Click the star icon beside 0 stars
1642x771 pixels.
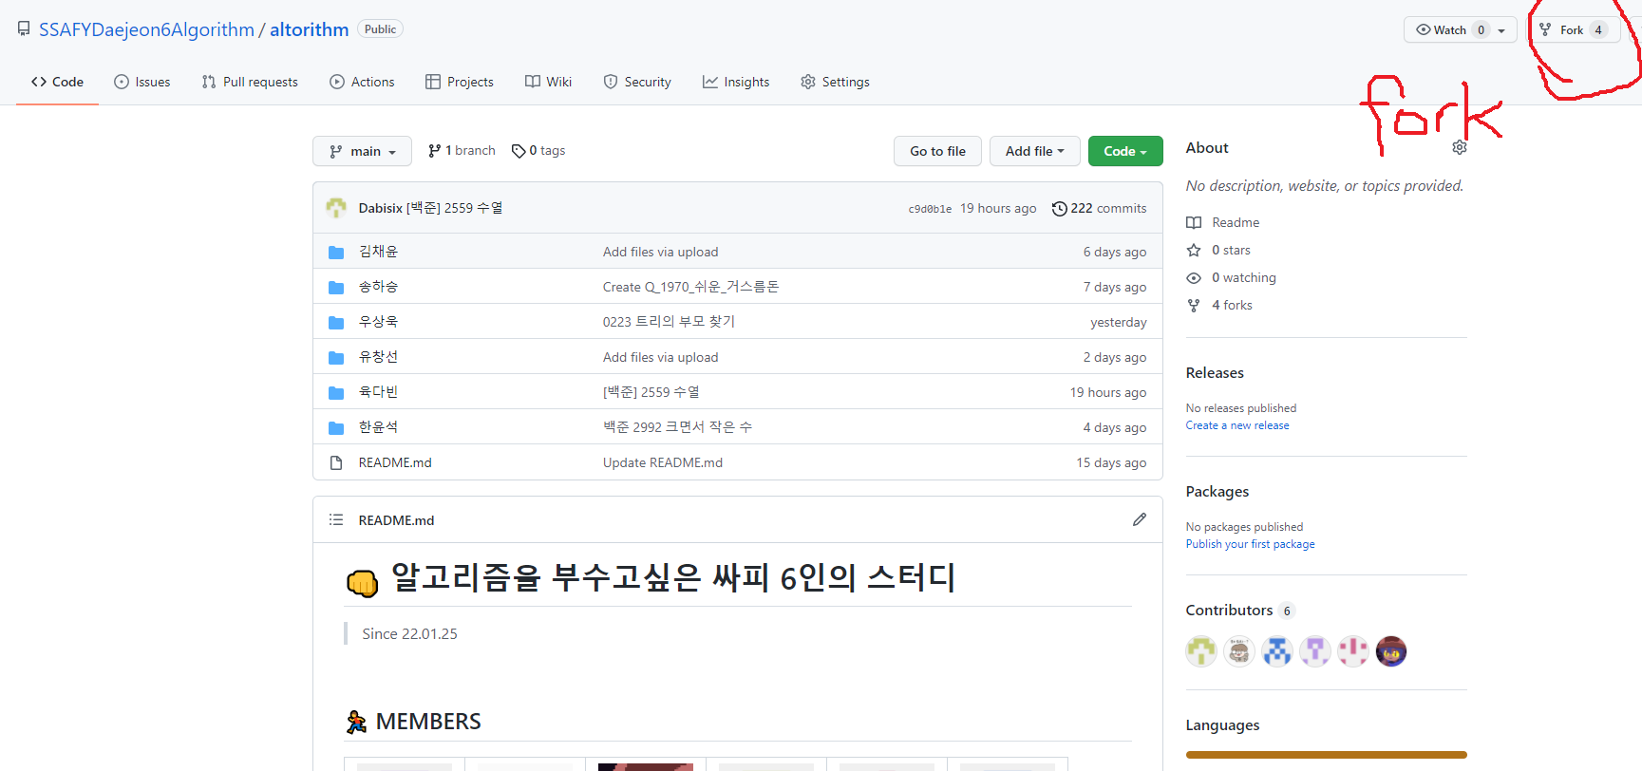1194,250
